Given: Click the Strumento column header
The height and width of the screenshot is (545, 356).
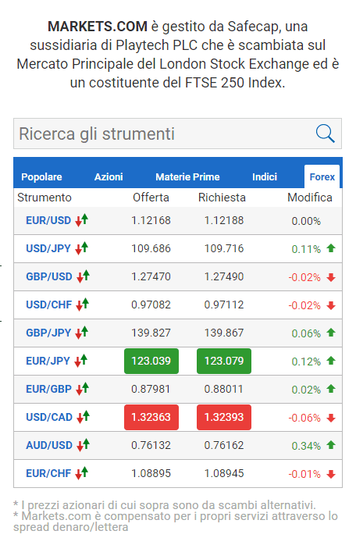Looking at the screenshot, I should pyautogui.click(x=44, y=198).
